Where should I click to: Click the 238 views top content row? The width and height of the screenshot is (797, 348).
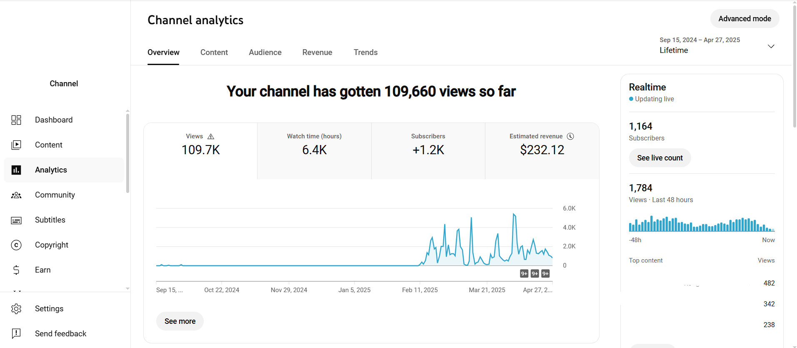click(702, 325)
